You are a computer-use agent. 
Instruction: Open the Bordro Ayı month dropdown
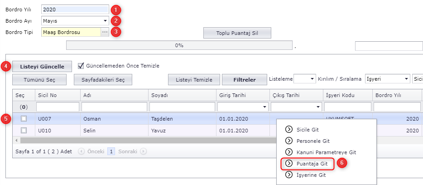click(x=105, y=21)
